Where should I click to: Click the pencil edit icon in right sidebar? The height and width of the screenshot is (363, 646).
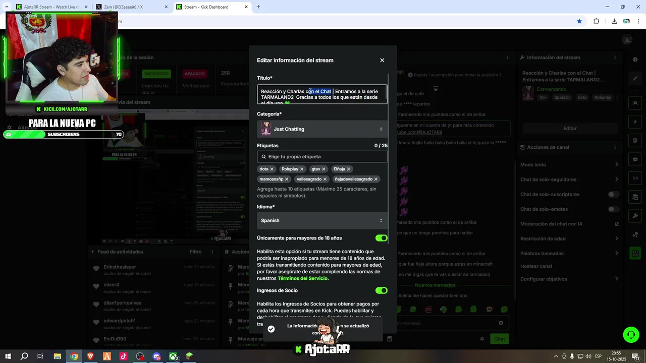point(635,79)
